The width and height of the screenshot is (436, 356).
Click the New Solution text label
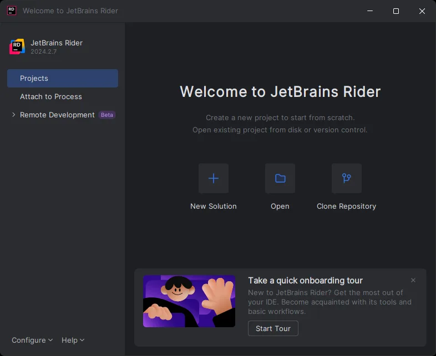coord(214,206)
